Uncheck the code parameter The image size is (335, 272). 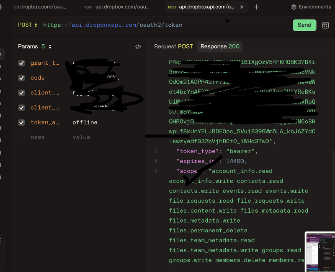point(21,78)
